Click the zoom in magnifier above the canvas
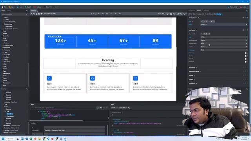Viewport: 251px width, 141px height. pos(32,14)
